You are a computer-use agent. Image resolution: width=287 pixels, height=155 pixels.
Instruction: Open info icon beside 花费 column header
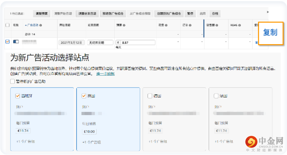(x=166, y=25)
